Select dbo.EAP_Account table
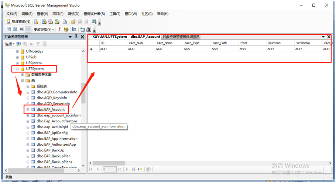This screenshot has width=336, height=183. tap(51, 109)
